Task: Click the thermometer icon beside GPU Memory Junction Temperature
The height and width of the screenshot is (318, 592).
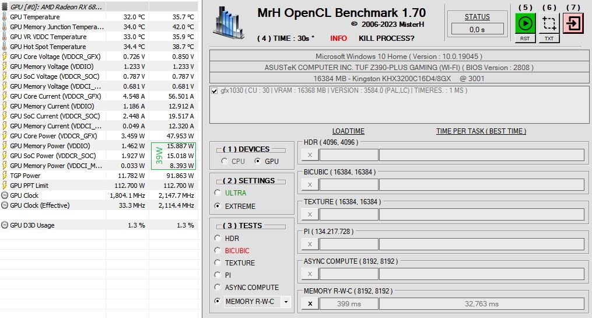Action: (x=5, y=27)
